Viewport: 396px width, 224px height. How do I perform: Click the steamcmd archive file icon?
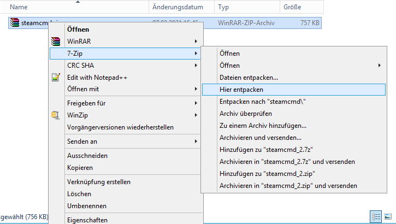pyautogui.click(x=15, y=23)
